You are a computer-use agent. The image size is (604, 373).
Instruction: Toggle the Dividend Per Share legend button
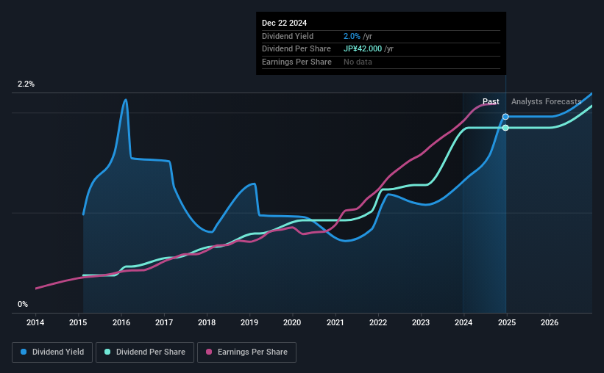[x=145, y=352]
